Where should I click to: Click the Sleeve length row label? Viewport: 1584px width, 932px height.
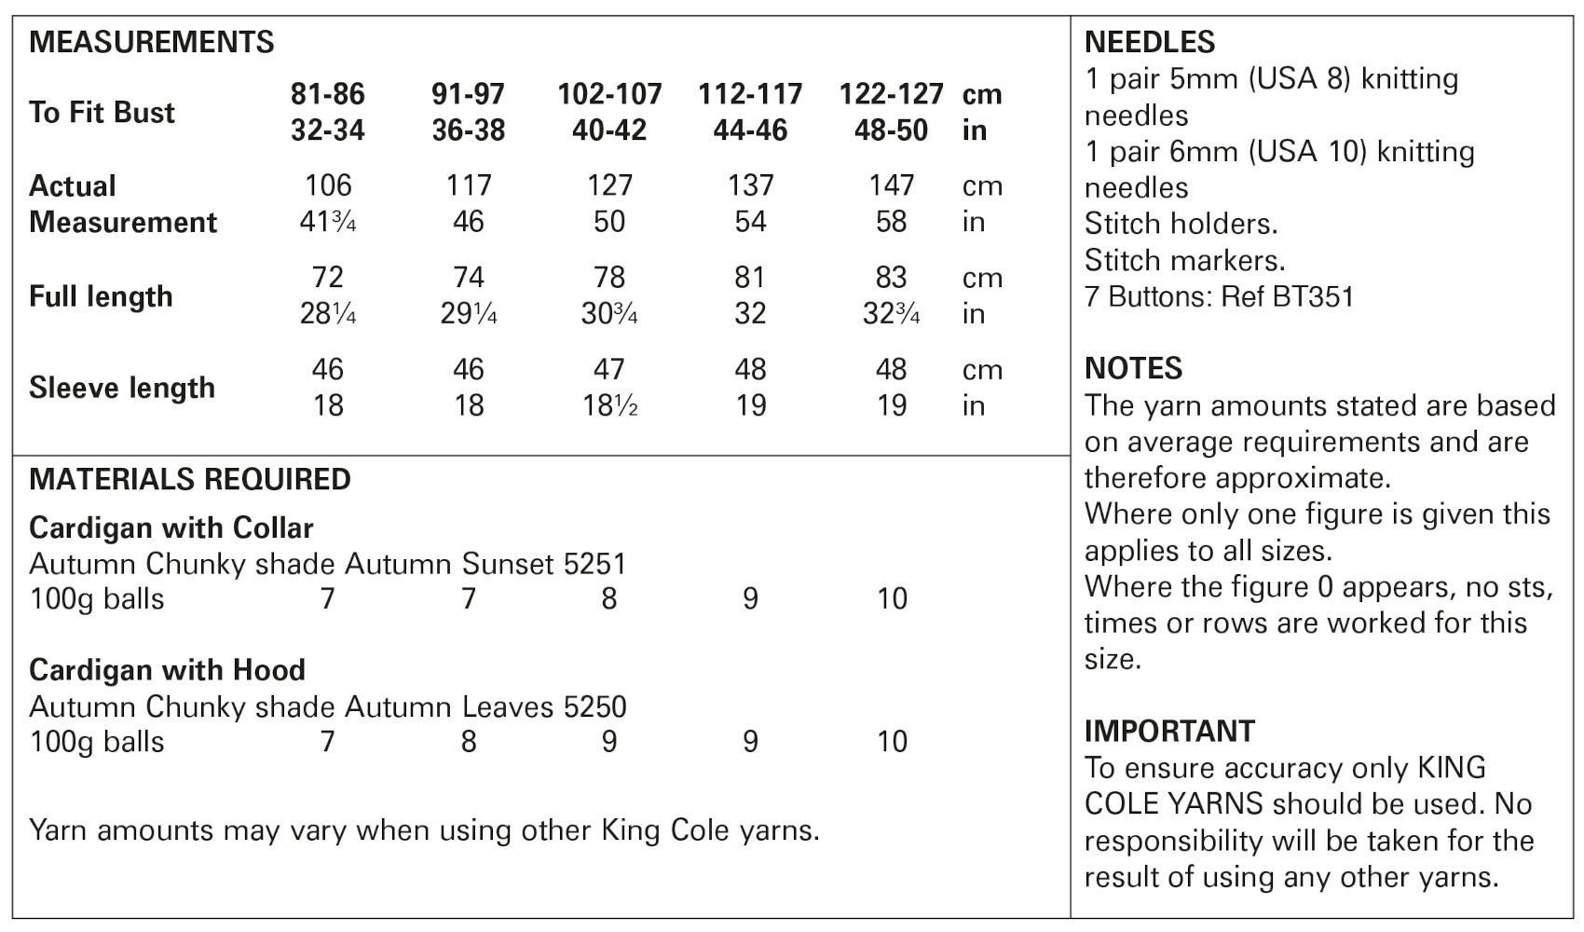pos(122,388)
